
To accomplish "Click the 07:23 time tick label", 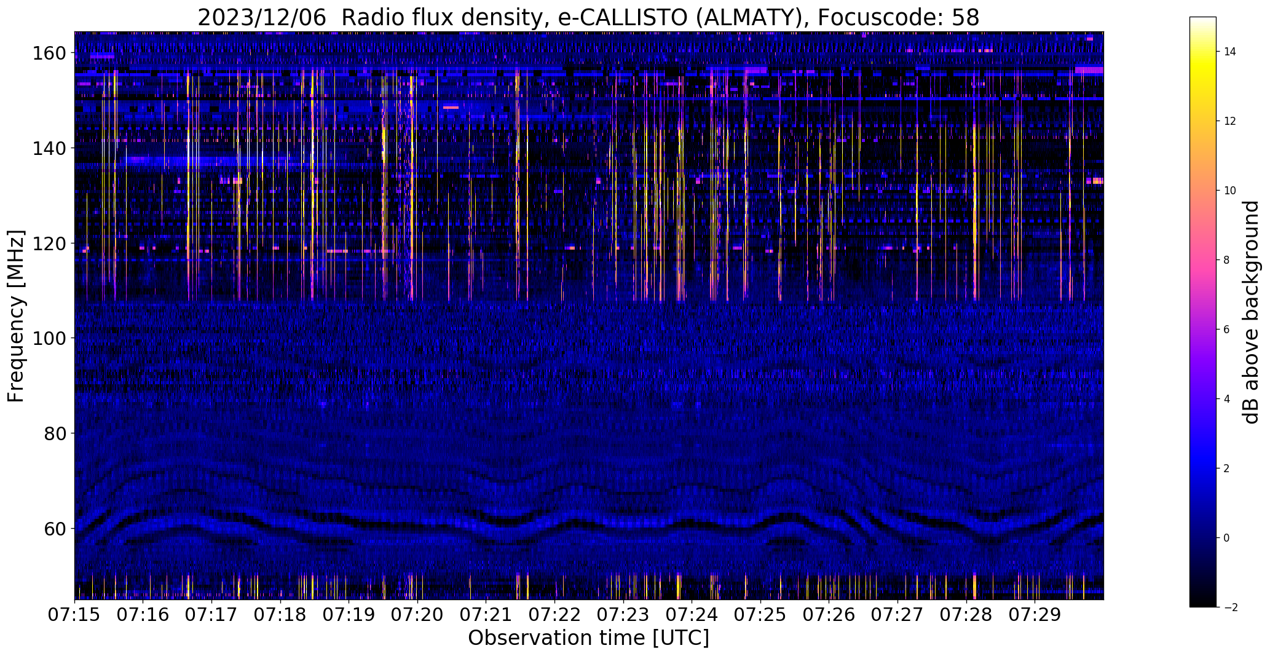I will coord(623,615).
